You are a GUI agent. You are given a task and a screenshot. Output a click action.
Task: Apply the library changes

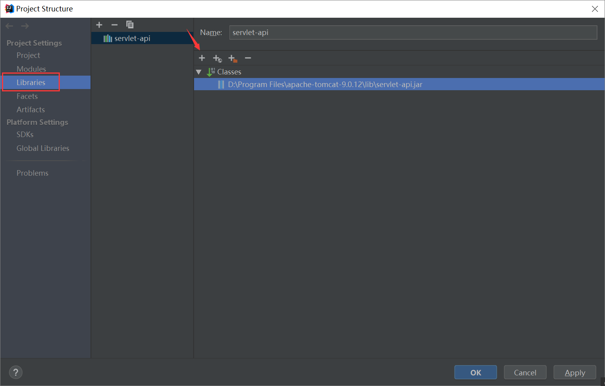coord(575,372)
